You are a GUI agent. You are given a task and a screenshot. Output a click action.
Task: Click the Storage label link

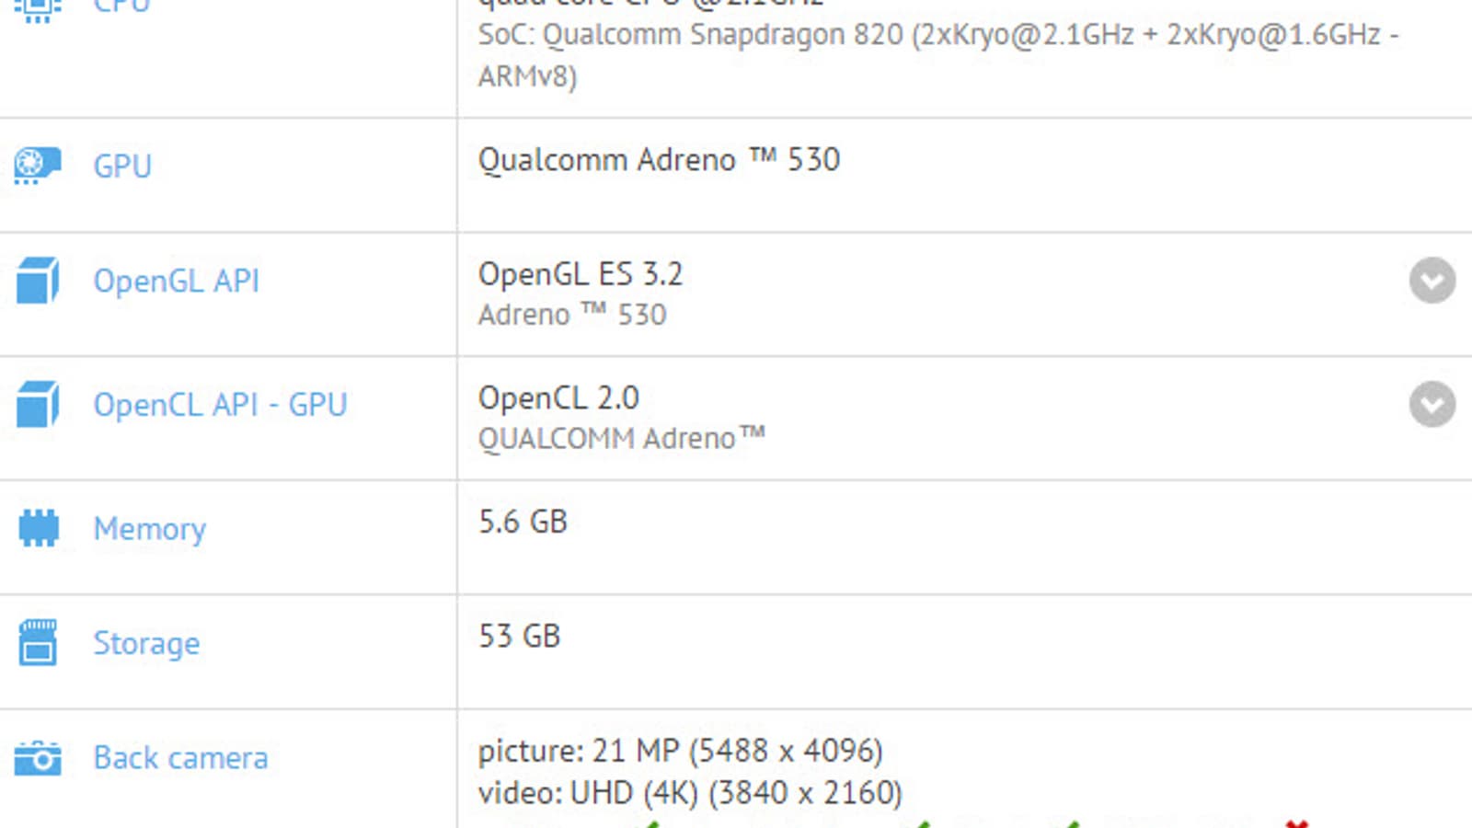coord(146,643)
